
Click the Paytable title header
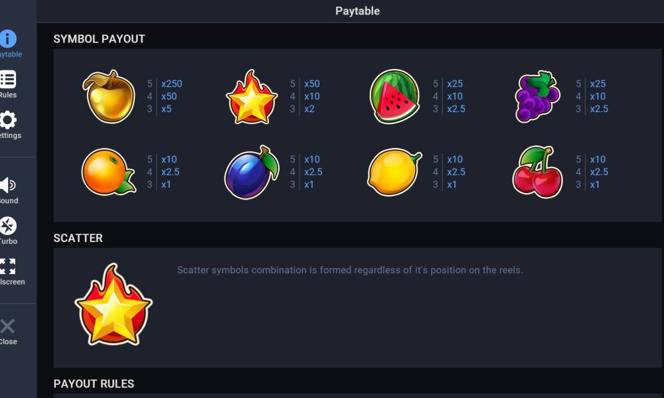click(357, 11)
